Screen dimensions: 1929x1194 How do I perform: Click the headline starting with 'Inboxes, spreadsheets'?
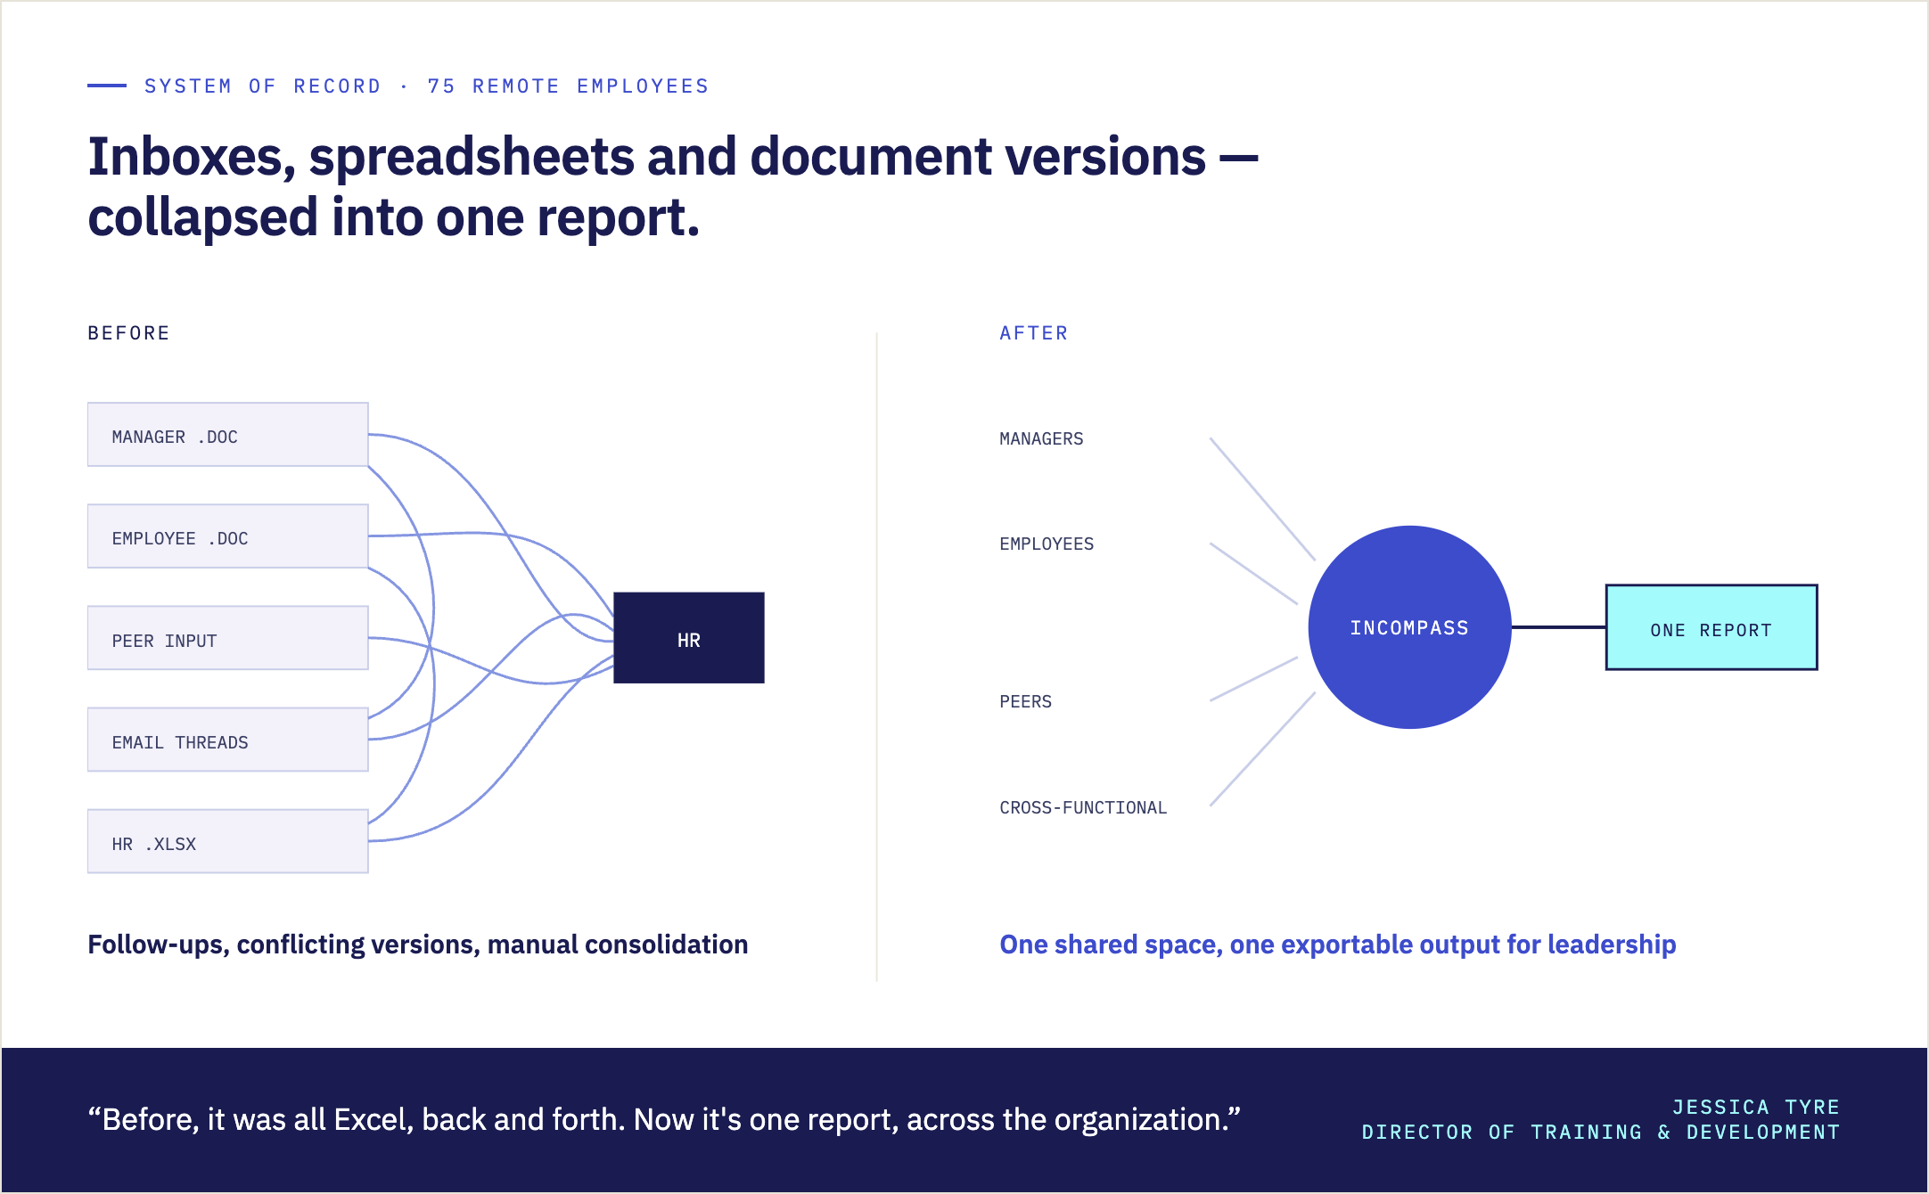coord(673,186)
